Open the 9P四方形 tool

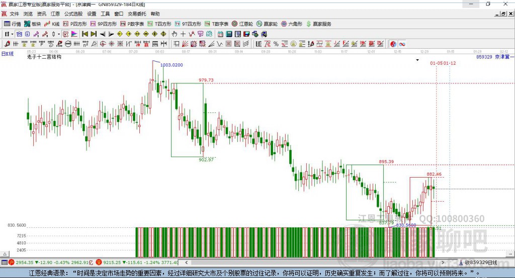click(104, 24)
